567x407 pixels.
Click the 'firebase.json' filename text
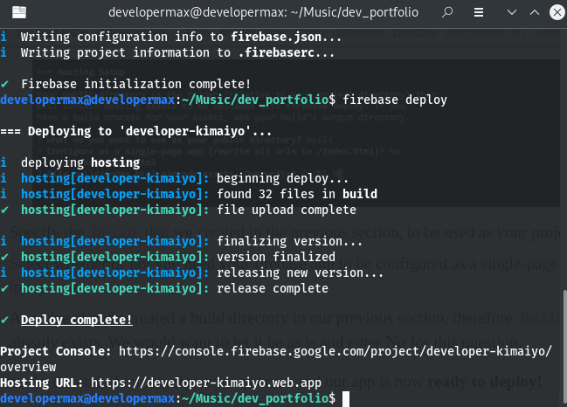(276, 37)
